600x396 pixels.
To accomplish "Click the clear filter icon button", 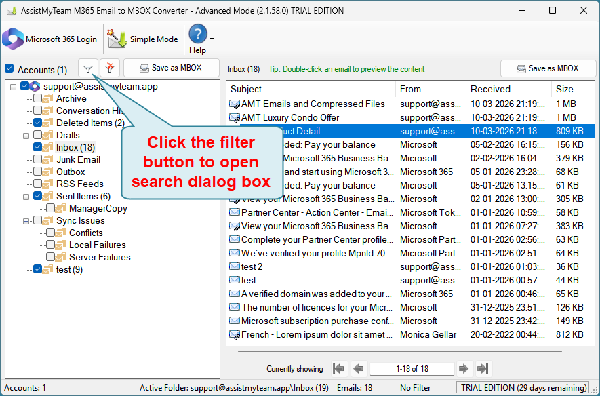I will [x=110, y=68].
